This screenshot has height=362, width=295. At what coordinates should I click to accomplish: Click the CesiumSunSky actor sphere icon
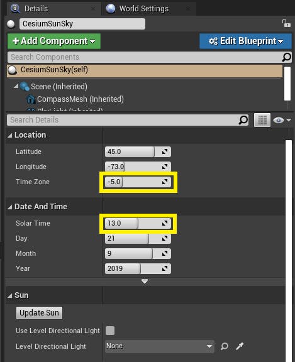pos(11,24)
